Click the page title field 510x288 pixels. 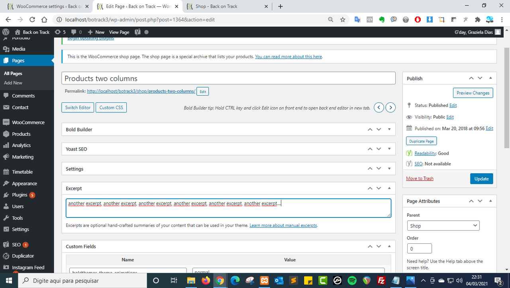tap(228, 78)
